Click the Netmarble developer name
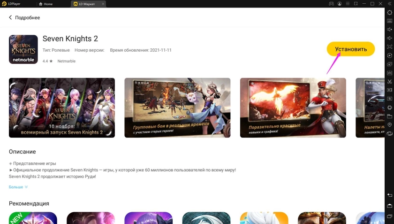394x224 pixels. point(66,61)
